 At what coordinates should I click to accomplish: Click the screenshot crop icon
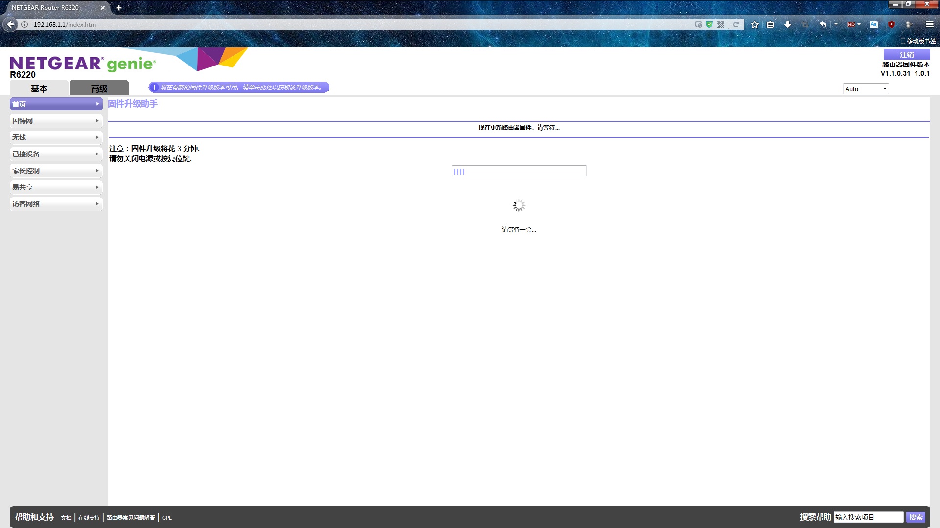click(805, 24)
